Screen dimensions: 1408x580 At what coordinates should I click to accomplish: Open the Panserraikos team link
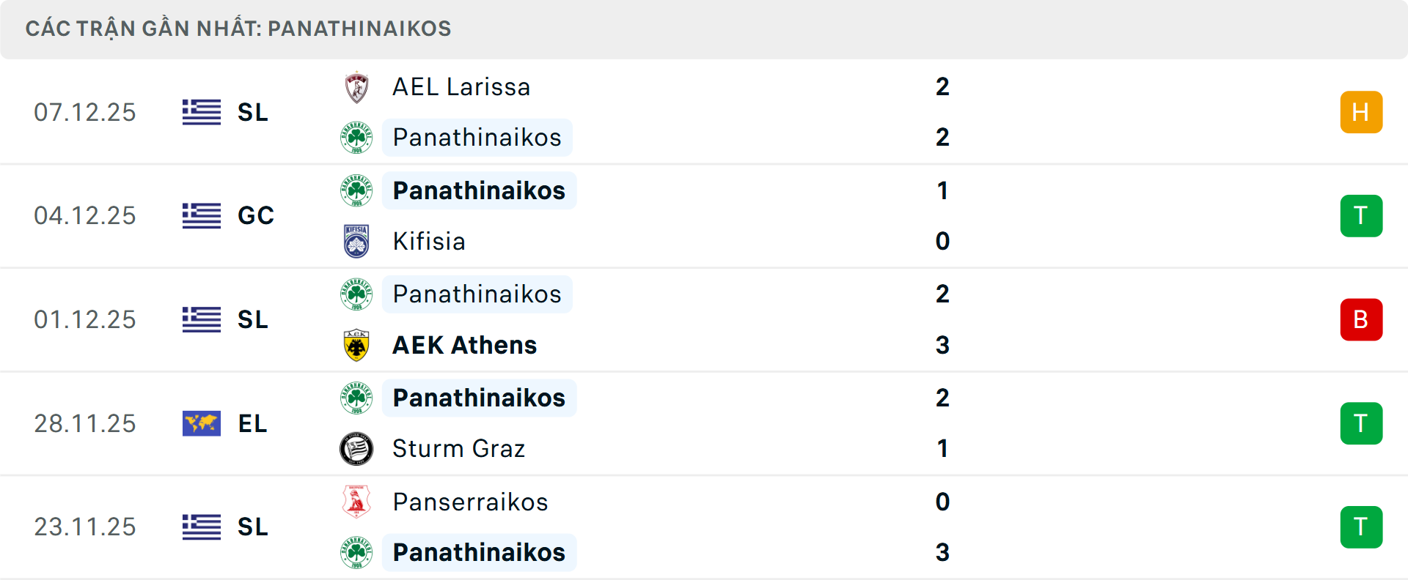471,502
